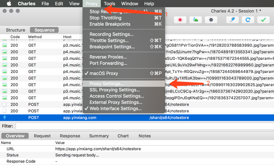
Task: Click document icon of first app.yinxiang POST row
Action: pyautogui.click(x=4, y=105)
